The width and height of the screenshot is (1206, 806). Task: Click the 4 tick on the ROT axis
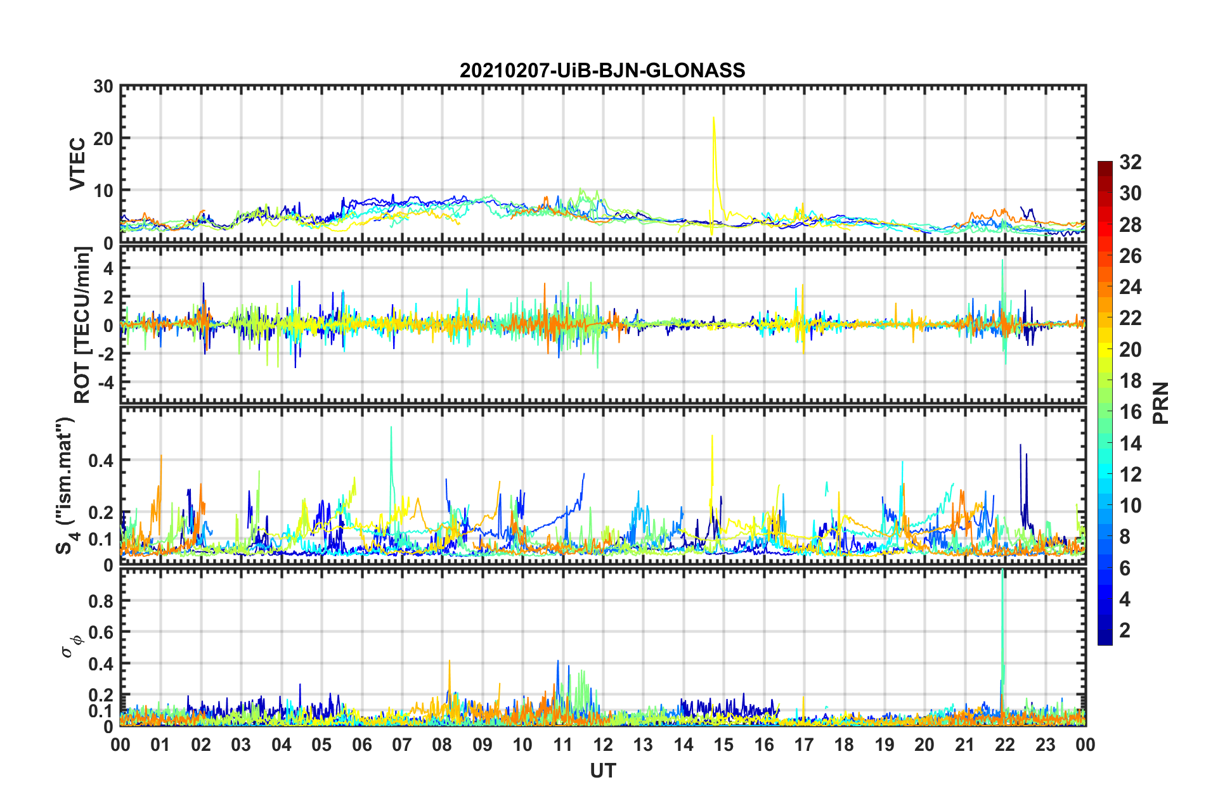(109, 269)
